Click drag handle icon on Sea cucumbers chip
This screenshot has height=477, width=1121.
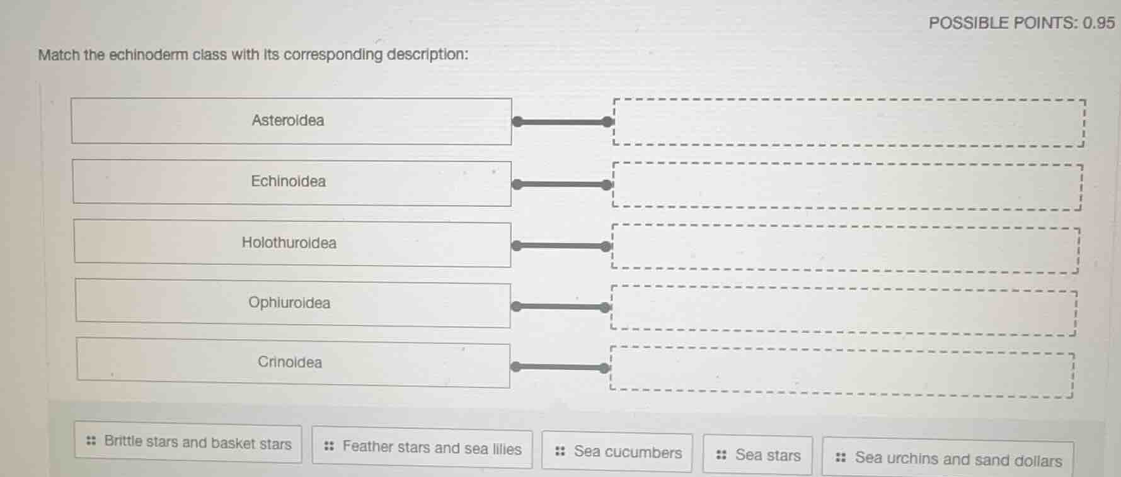(560, 451)
